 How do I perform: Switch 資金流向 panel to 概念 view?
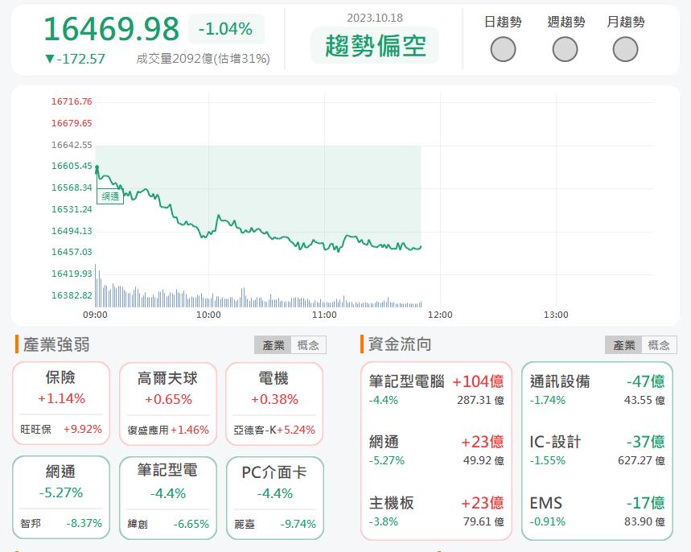pos(659,344)
